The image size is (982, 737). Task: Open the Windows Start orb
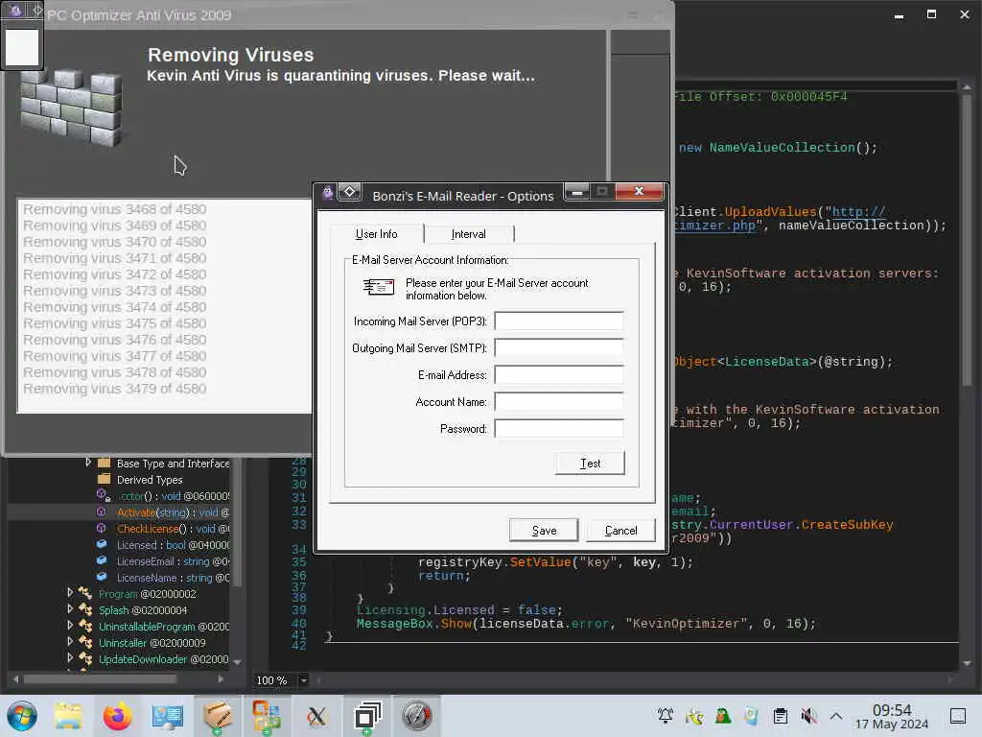(x=22, y=716)
